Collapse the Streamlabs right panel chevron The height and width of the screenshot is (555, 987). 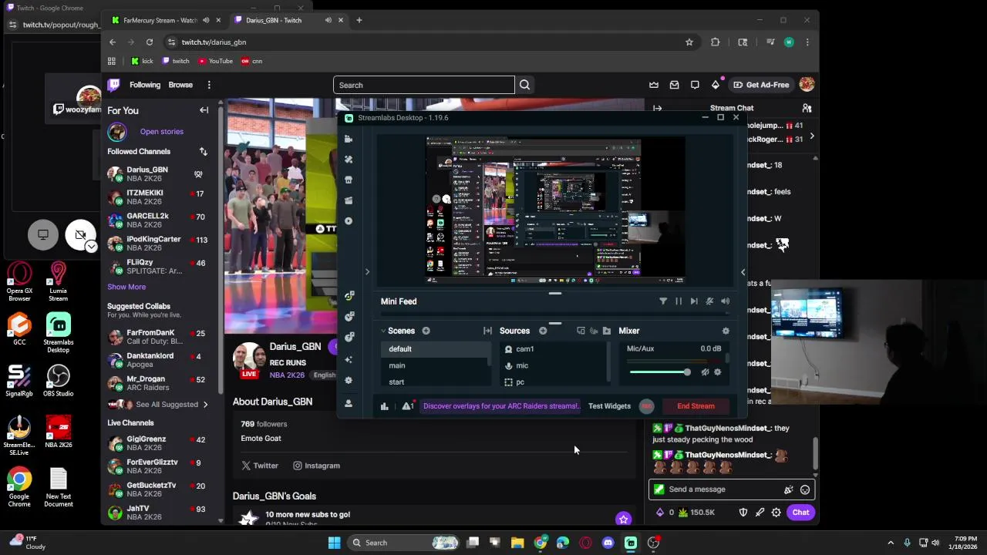[x=743, y=271]
